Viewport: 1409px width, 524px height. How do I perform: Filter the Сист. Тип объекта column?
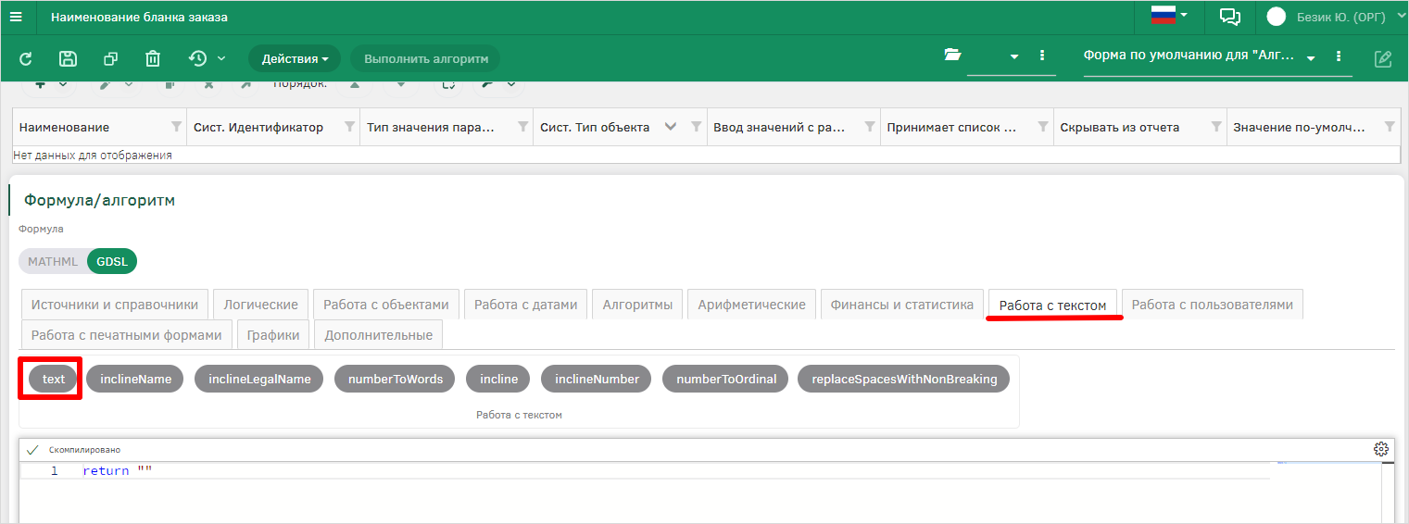(697, 127)
